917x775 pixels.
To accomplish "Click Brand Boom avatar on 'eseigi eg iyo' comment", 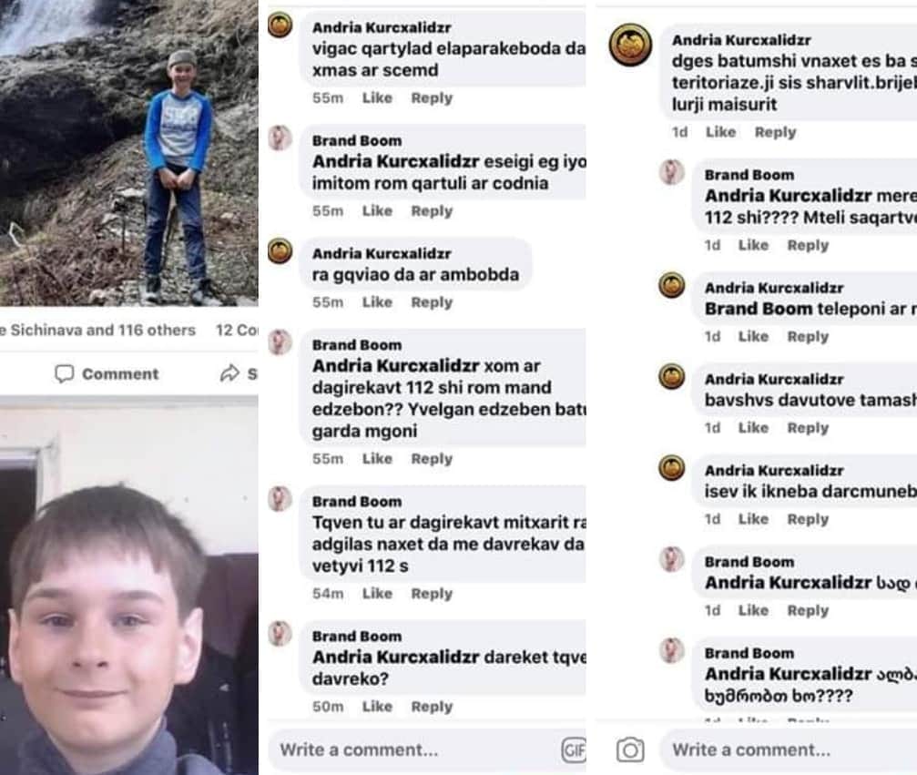I will (280, 138).
